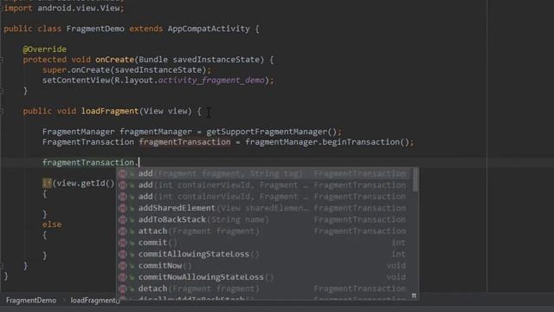Image resolution: width=554 pixels, height=312 pixels.
Task: Click the onCreate method closing fold marker
Action: [x=2, y=91]
